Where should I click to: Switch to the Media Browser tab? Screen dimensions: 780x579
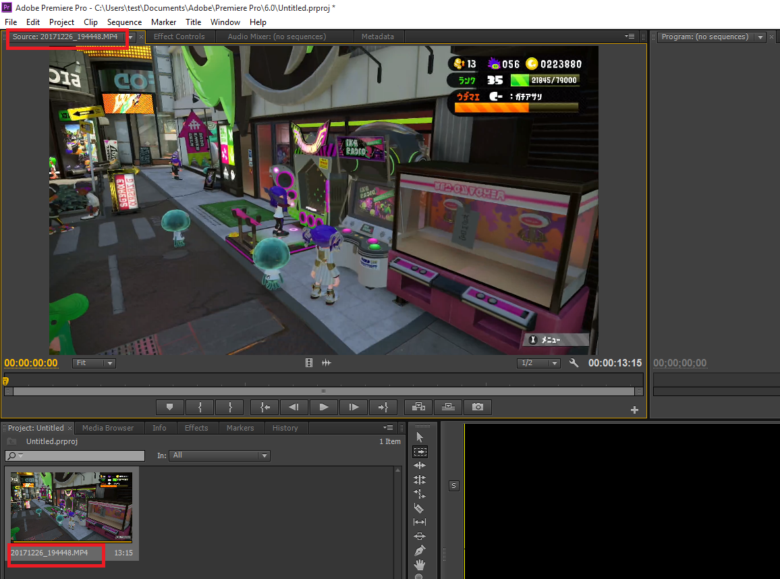[x=108, y=428]
